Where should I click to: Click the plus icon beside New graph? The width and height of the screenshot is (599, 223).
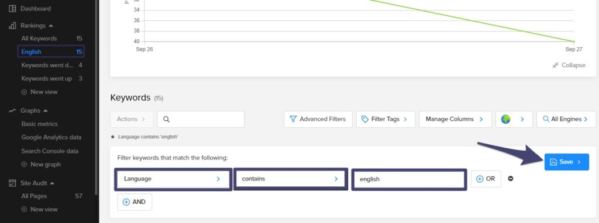tap(24, 164)
